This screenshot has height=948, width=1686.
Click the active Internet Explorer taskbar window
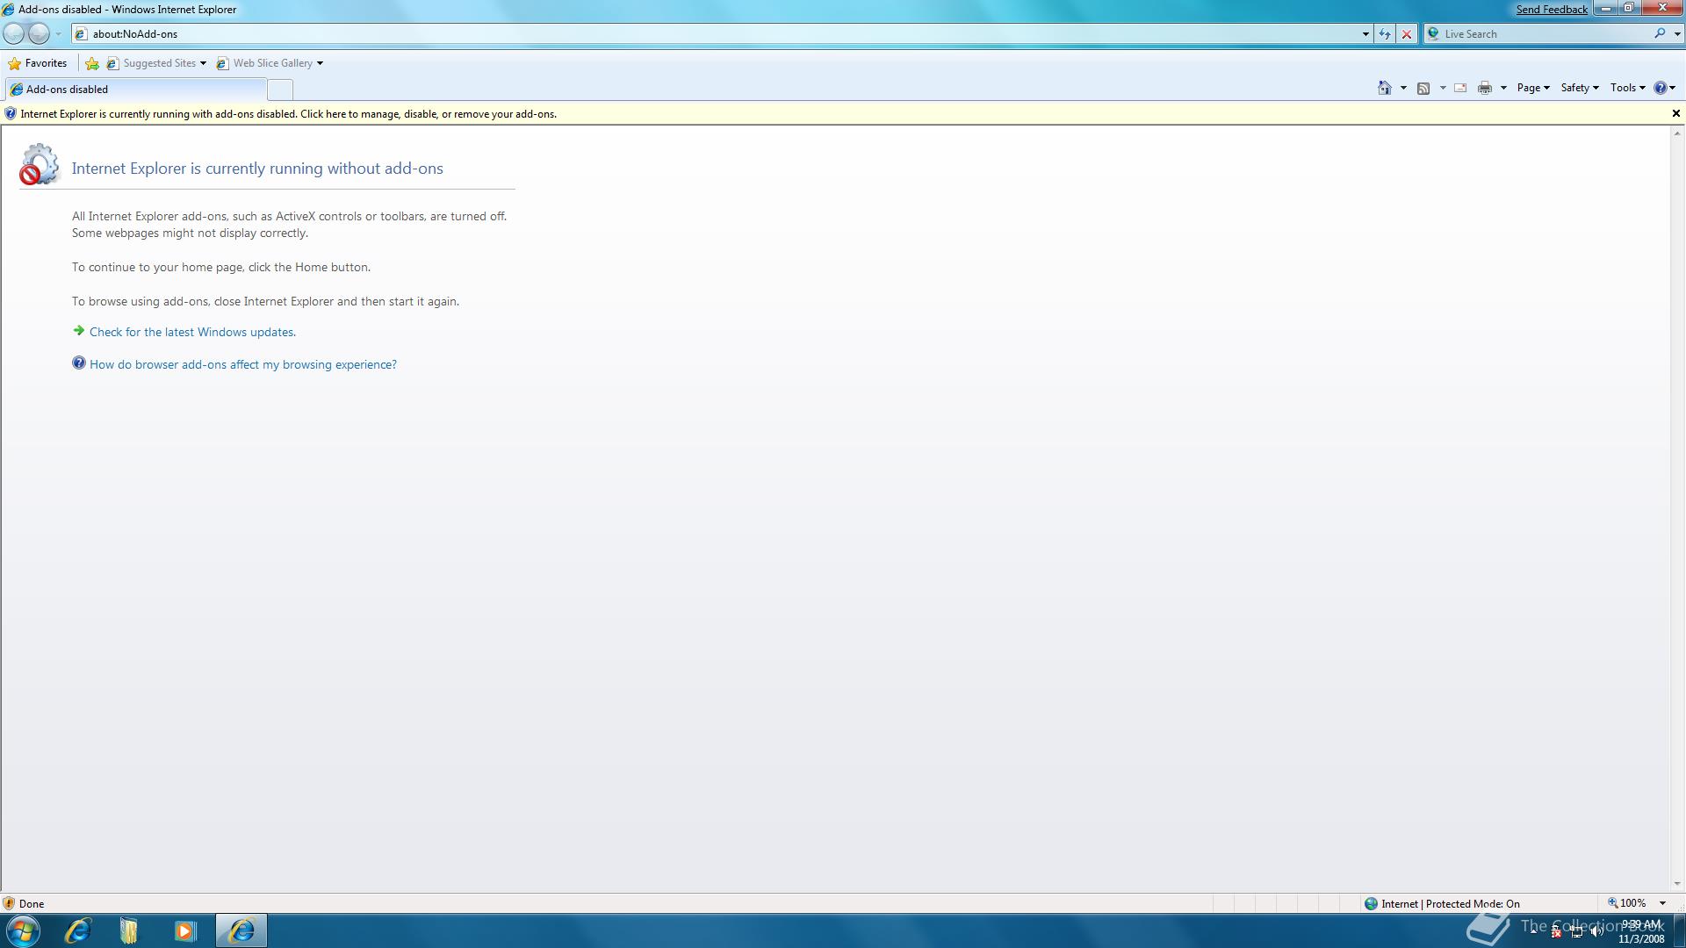(241, 930)
